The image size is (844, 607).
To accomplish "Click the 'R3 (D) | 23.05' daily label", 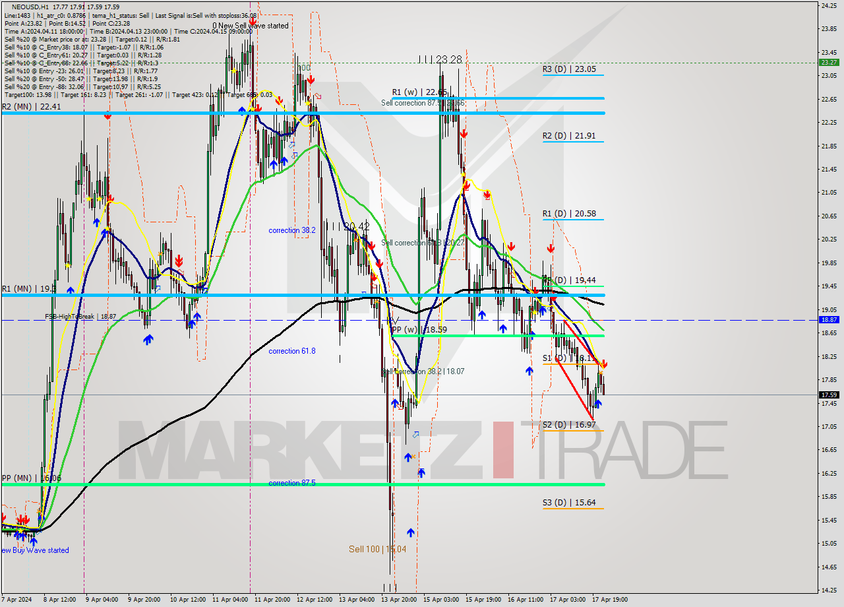I will coord(569,69).
